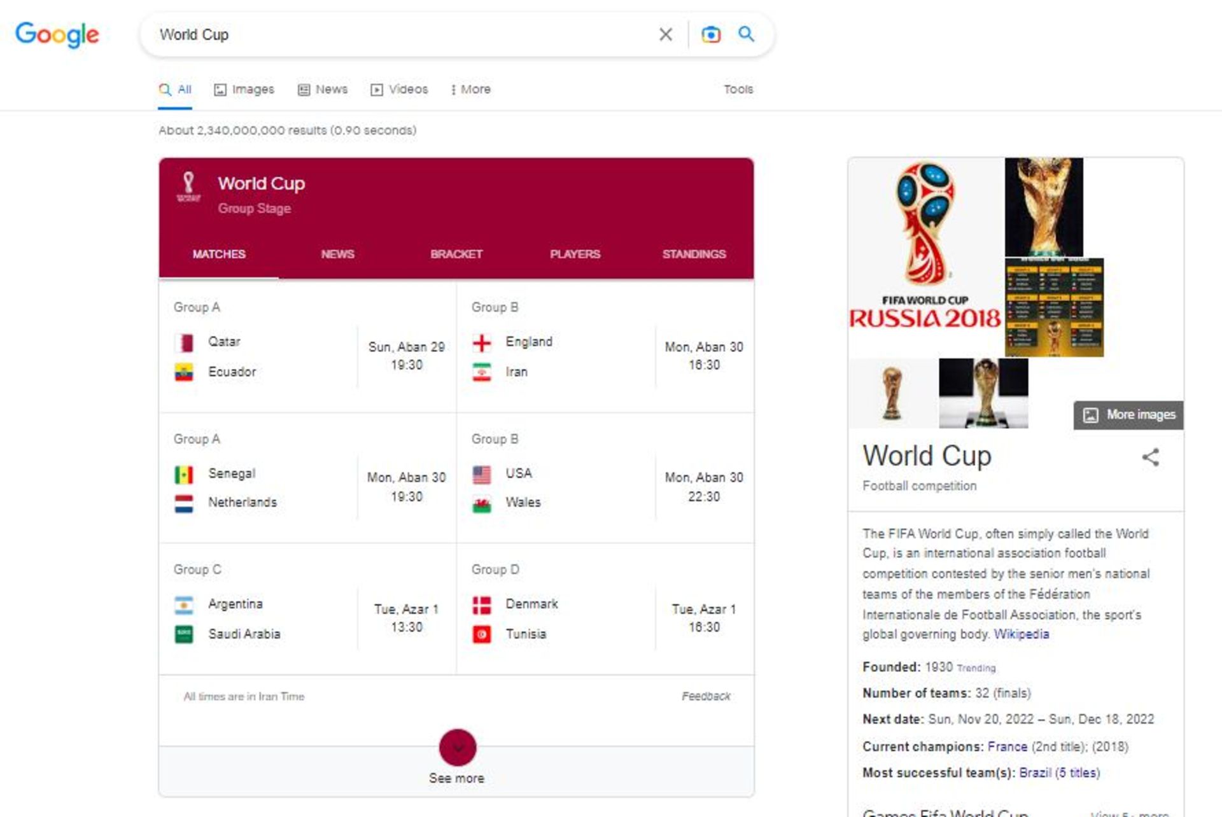
Task: Open the Wikipedia link
Action: coord(1022,634)
